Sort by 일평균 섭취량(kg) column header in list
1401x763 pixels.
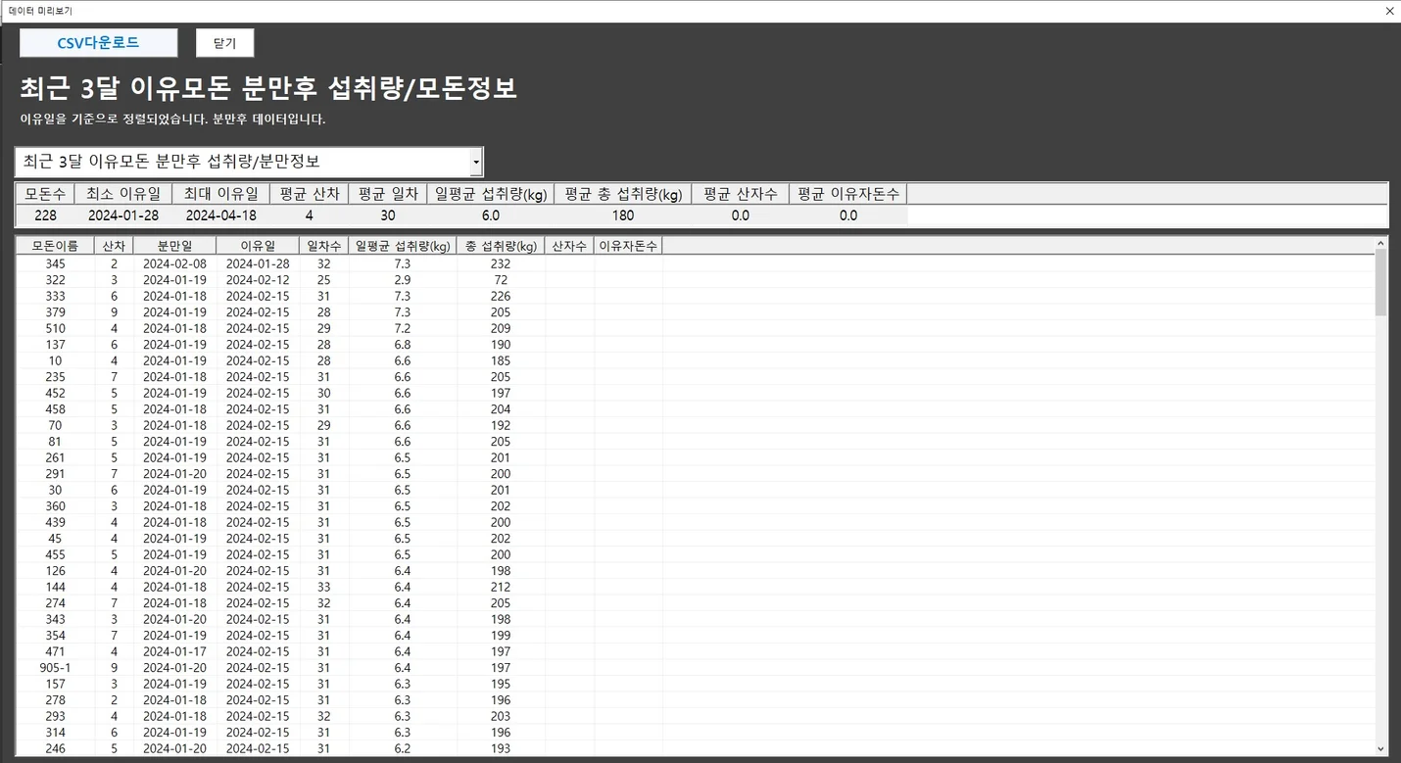tap(403, 246)
